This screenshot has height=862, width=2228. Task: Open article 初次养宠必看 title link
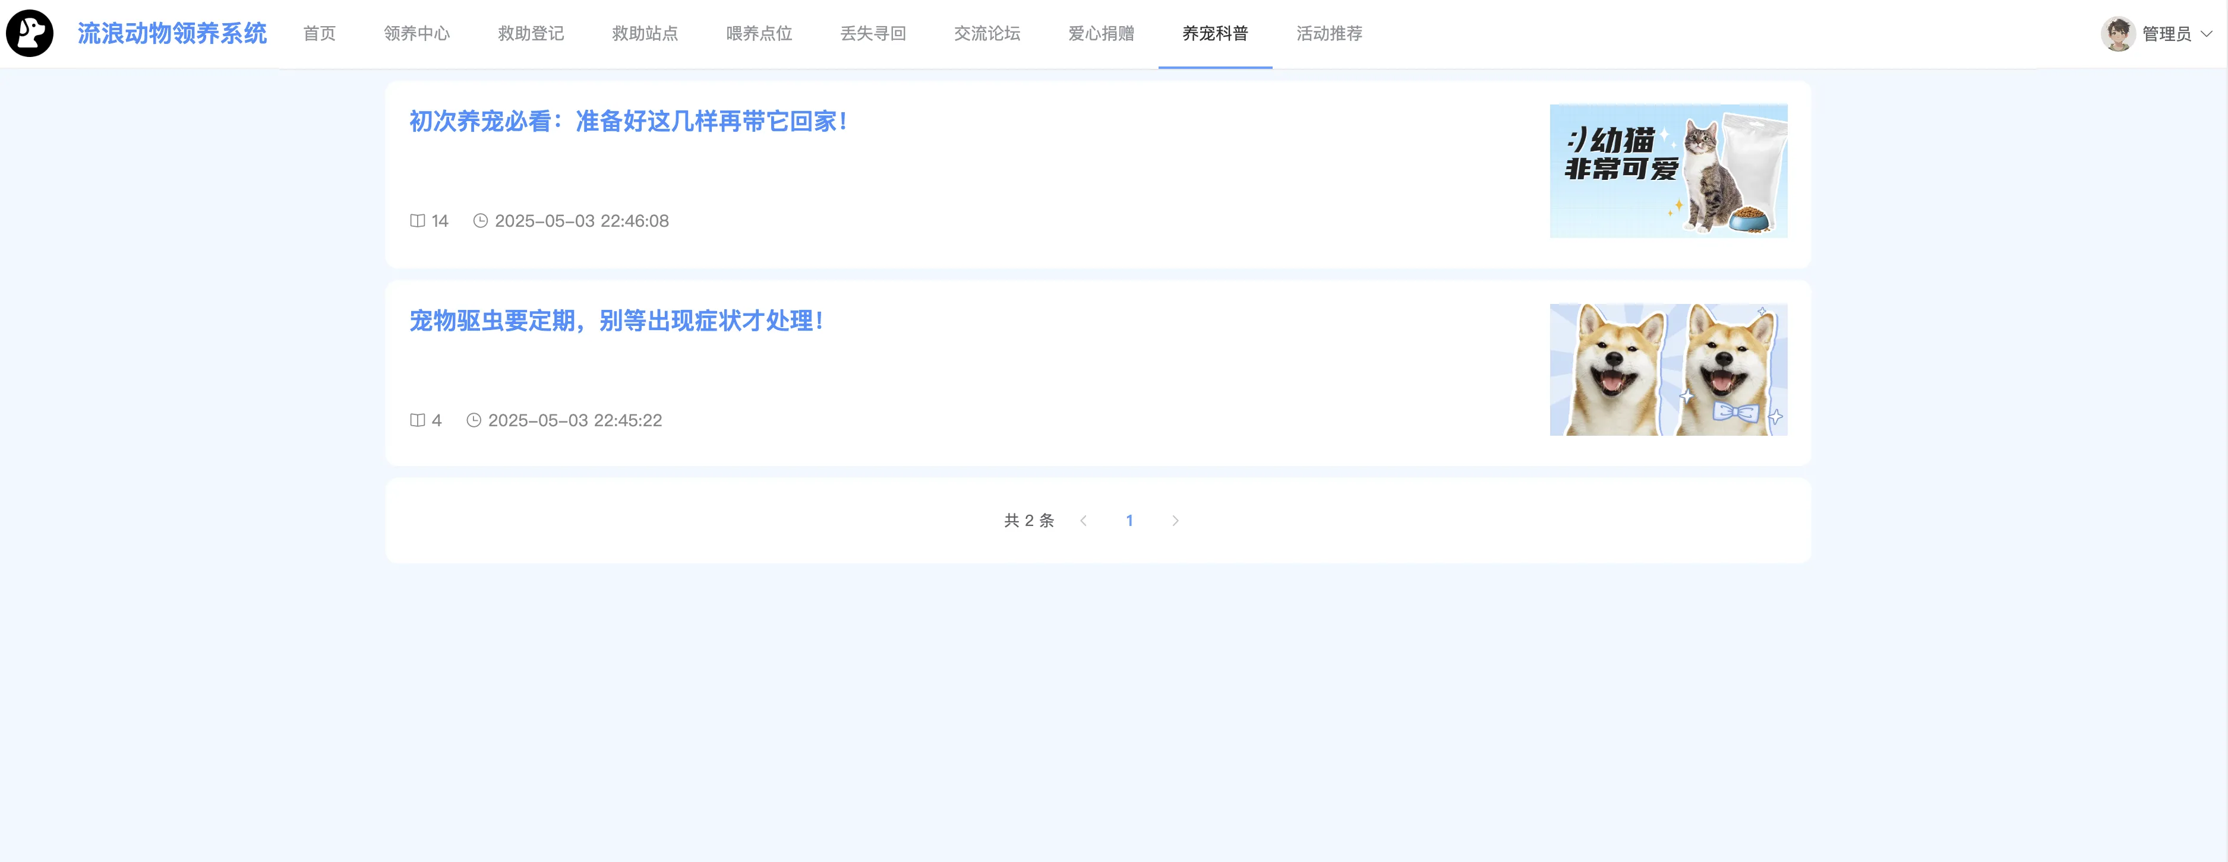(628, 121)
